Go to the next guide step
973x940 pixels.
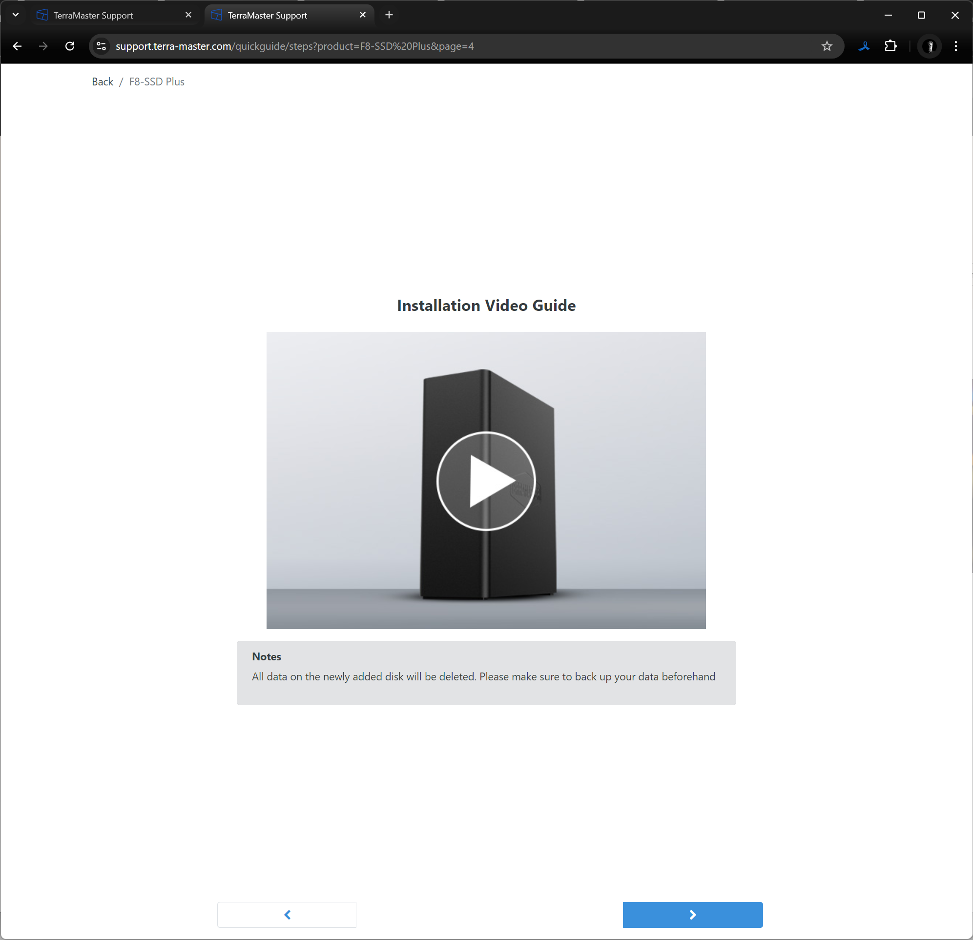pyautogui.click(x=692, y=914)
